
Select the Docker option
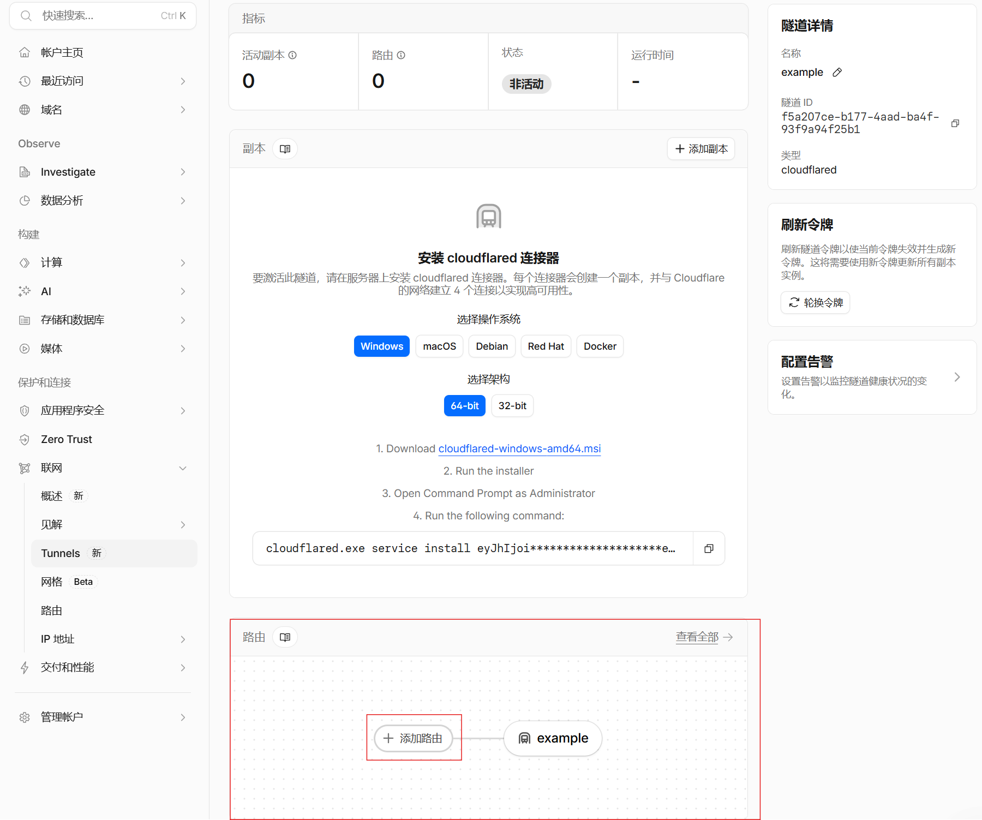600,346
